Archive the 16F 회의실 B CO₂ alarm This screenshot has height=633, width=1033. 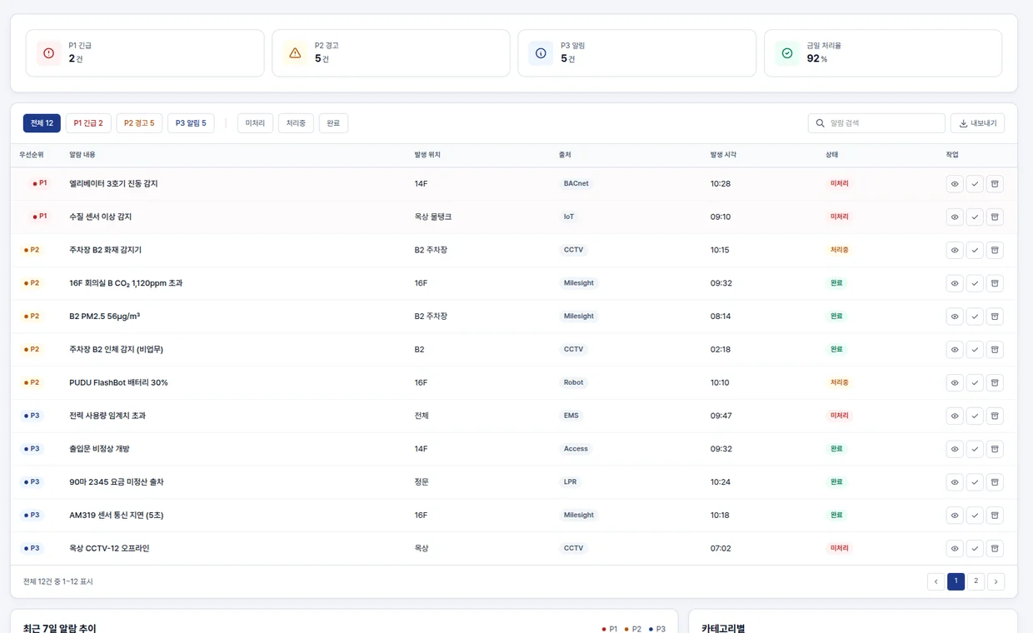[994, 283]
